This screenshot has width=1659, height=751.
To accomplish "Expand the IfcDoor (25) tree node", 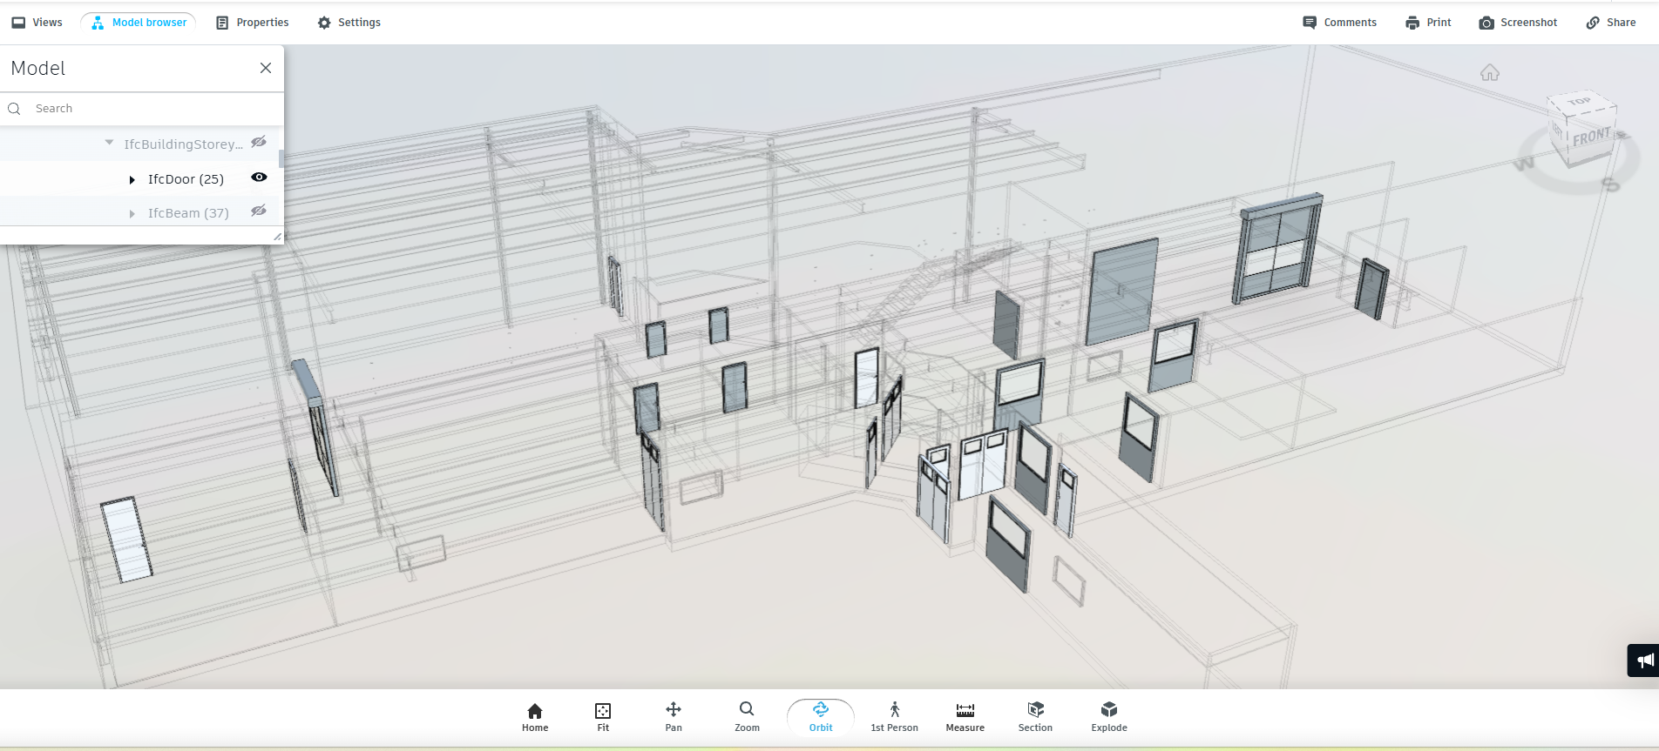I will [x=132, y=180].
